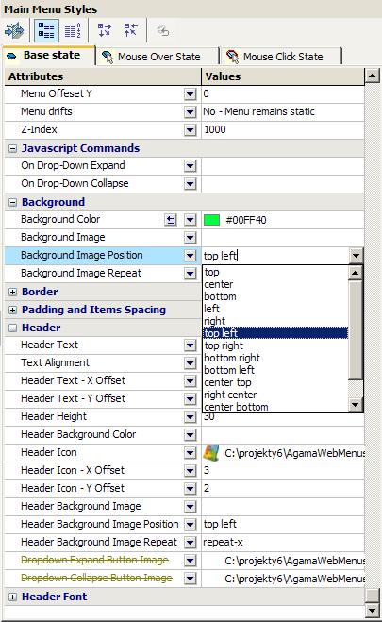
Task: Click the dropdown list scroll down arrow
Action: (x=355, y=405)
